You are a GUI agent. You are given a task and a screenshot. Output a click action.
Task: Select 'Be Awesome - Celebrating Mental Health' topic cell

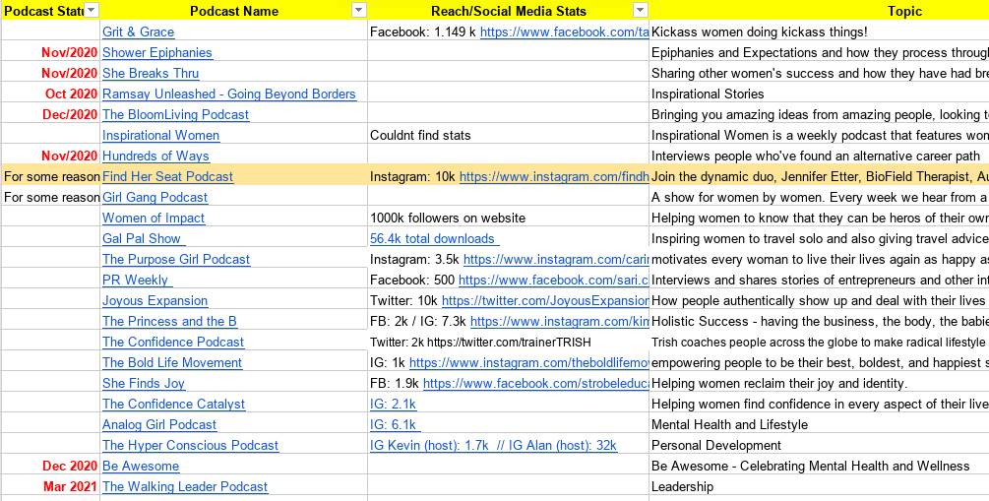820,467
